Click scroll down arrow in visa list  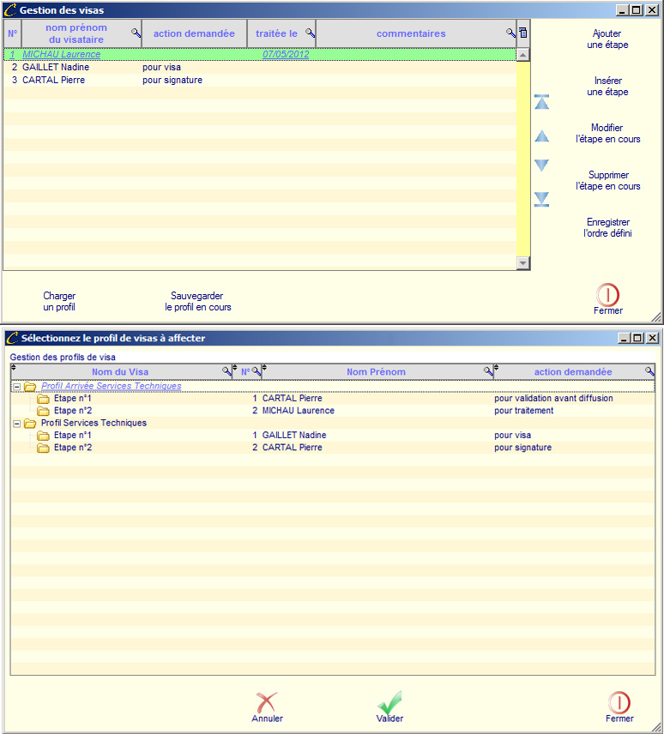(523, 262)
